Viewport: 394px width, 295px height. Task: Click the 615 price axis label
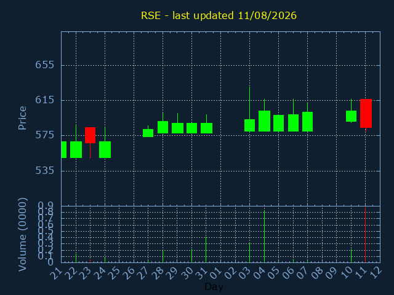(x=45, y=100)
